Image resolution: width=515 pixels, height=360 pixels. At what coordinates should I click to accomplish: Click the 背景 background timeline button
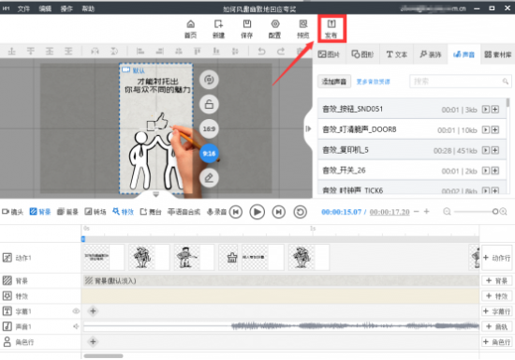[40, 212]
